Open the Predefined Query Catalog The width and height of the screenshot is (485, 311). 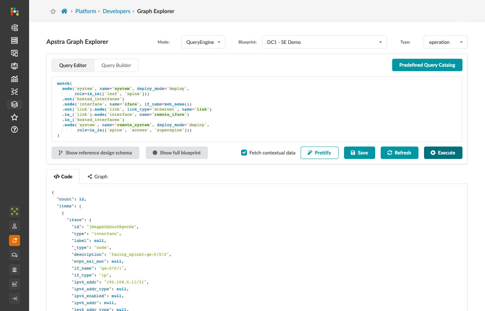[427, 65]
